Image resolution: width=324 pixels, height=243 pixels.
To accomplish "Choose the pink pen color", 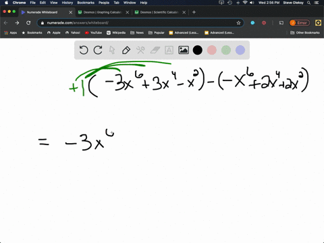I will (x=212, y=50).
